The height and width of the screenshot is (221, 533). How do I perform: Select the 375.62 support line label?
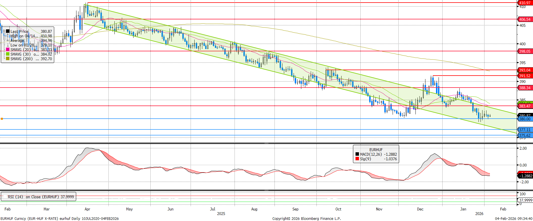[524, 135]
